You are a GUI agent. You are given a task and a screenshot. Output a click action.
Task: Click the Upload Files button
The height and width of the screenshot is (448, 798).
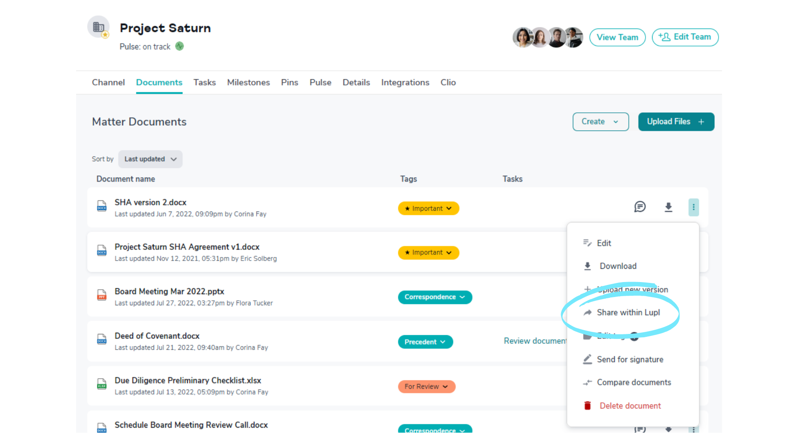point(676,122)
